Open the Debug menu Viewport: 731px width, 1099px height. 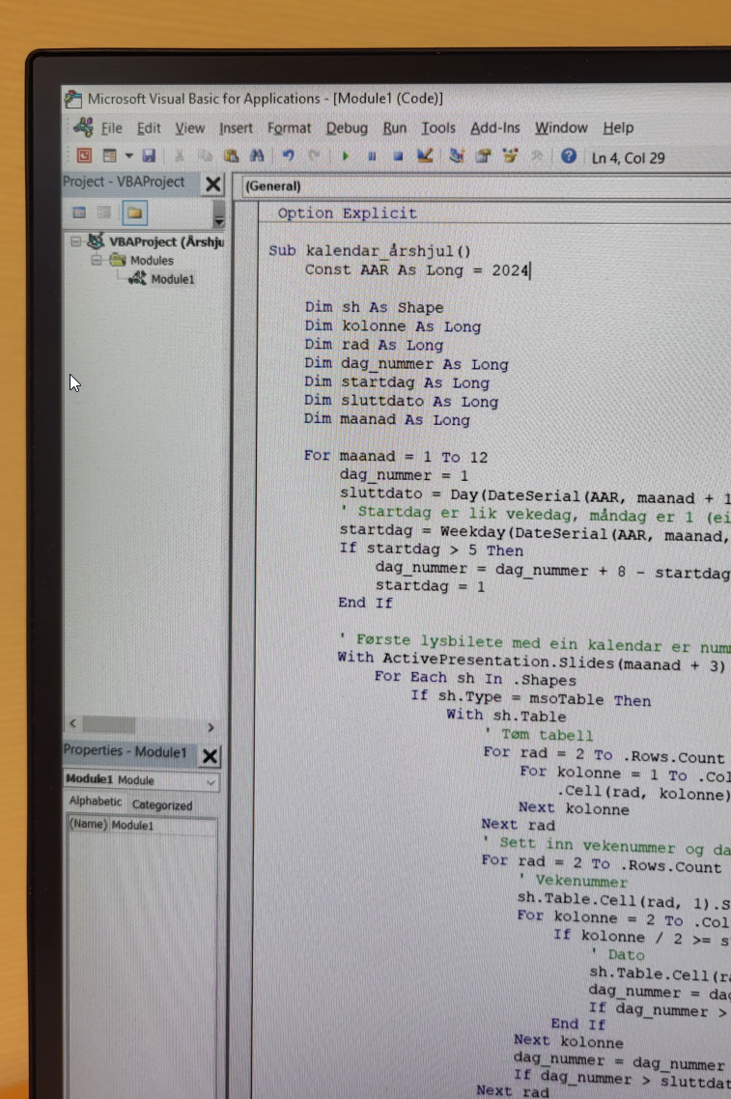tap(346, 127)
